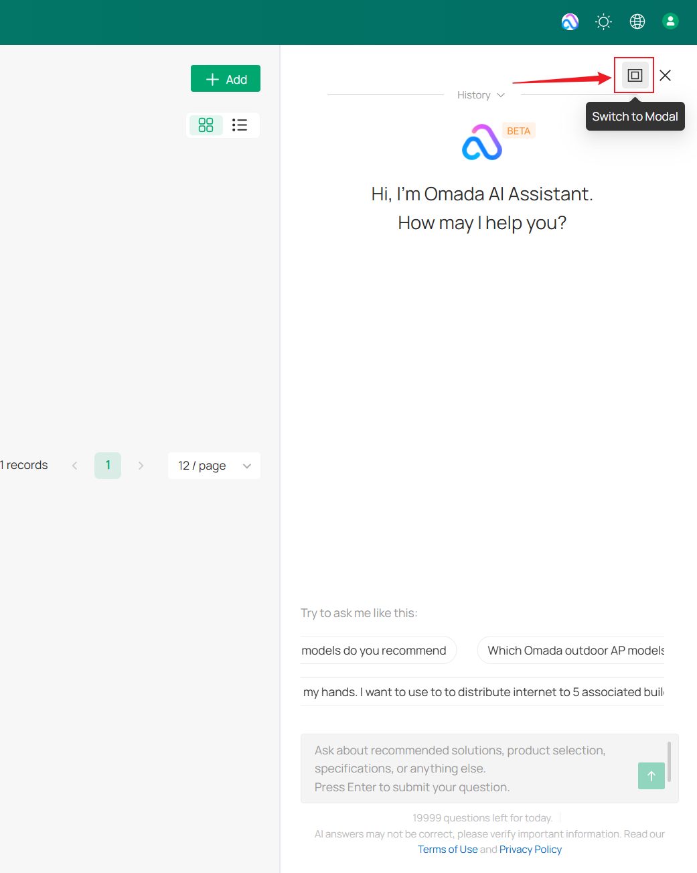The height and width of the screenshot is (873, 697).
Task: Go to the next page arrow
Action: pos(141,466)
